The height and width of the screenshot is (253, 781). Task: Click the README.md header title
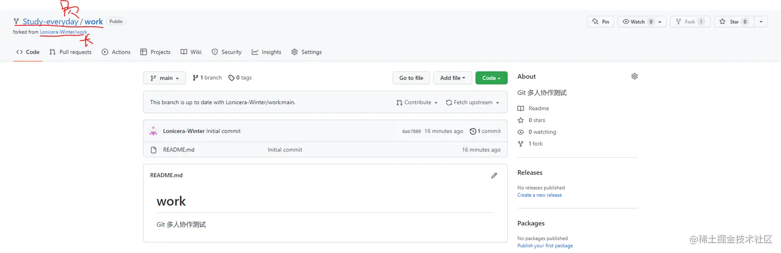coord(166,175)
